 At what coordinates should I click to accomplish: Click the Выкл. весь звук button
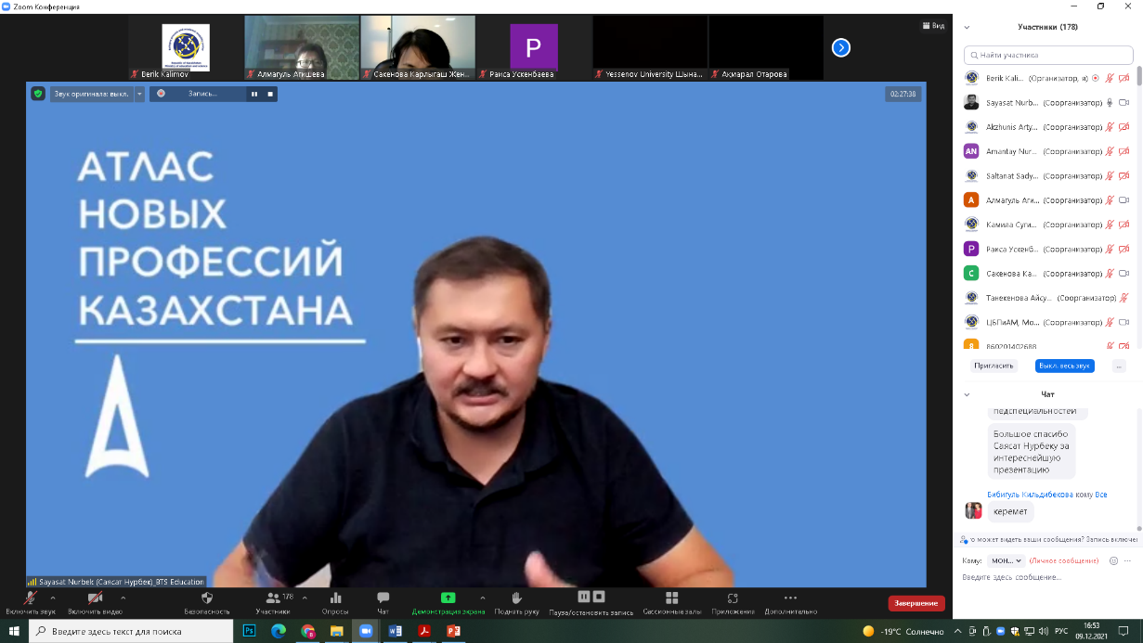[x=1064, y=366]
